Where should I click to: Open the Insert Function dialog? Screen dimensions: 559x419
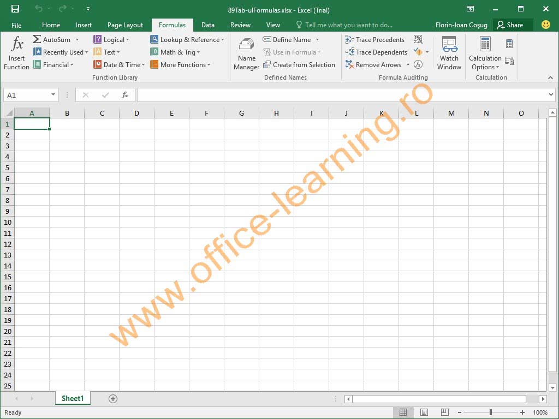point(16,53)
